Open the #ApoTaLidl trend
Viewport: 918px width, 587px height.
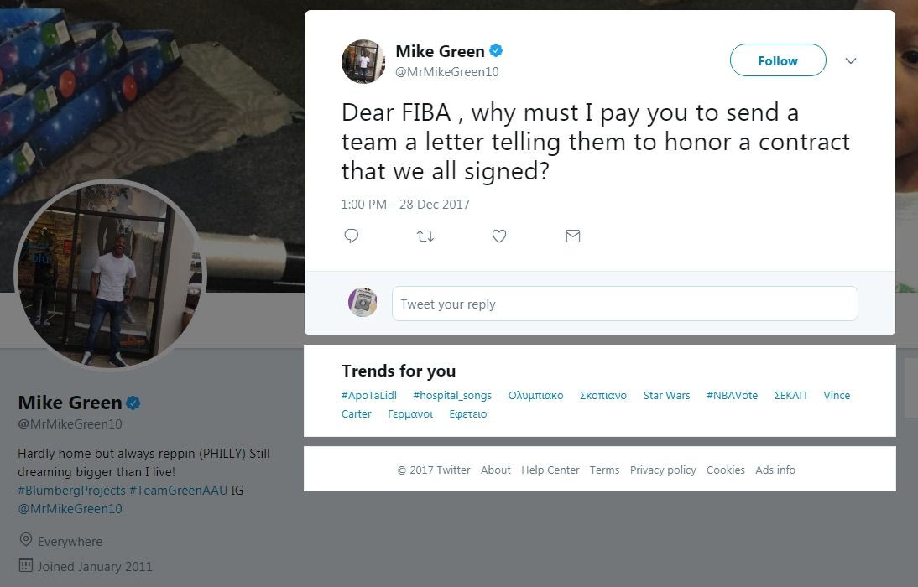click(x=369, y=396)
